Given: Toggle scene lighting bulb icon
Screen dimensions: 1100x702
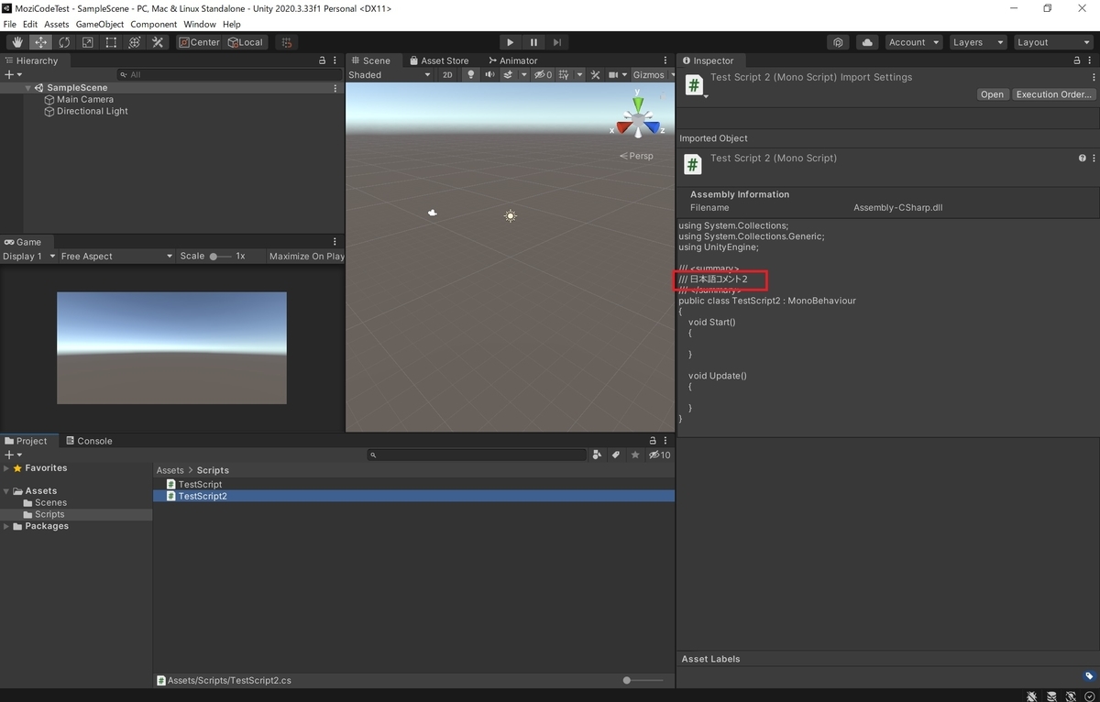Looking at the screenshot, I should [x=471, y=75].
